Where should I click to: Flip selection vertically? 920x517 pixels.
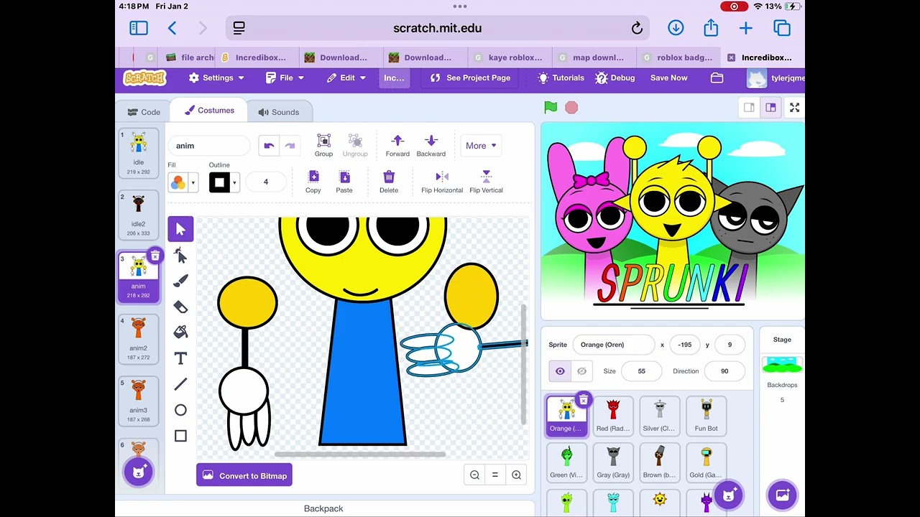486,182
